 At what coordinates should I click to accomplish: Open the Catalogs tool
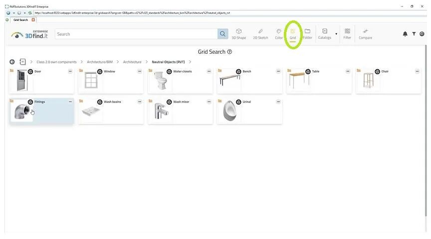click(325, 34)
